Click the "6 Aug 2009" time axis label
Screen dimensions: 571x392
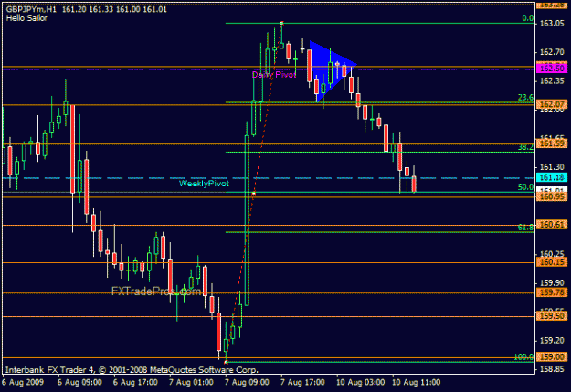pos(23,382)
